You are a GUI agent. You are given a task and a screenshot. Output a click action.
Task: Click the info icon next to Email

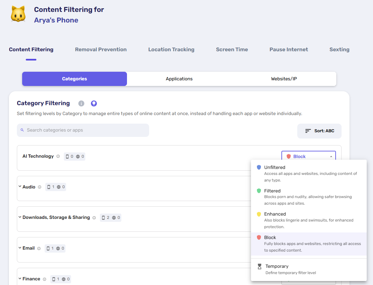(39, 248)
